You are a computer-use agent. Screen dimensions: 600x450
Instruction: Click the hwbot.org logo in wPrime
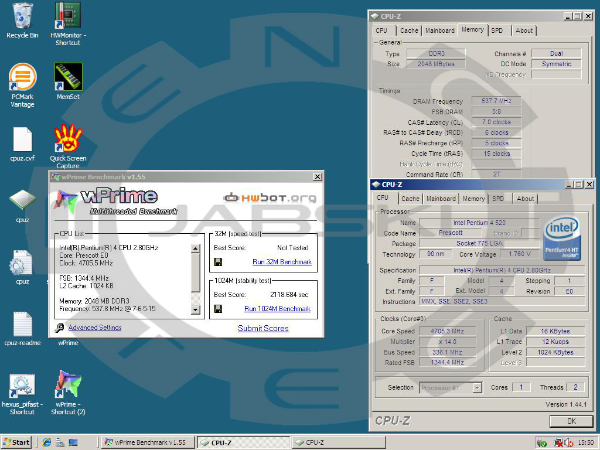270,197
